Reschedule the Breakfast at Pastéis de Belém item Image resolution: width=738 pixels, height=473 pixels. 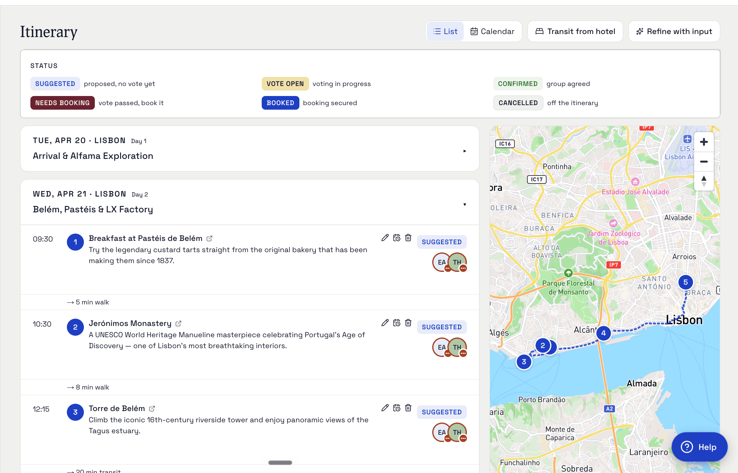pyautogui.click(x=397, y=238)
